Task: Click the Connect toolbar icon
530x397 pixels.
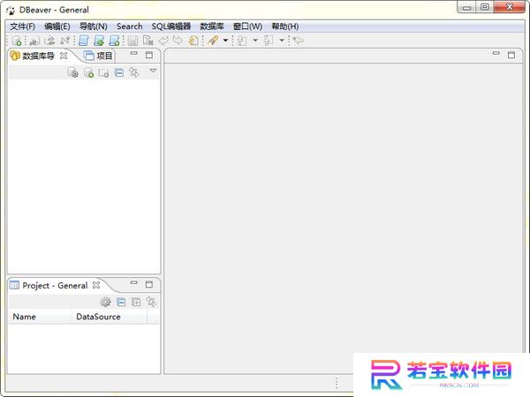Action: point(34,41)
